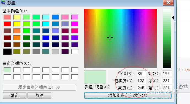Select second empty custom color slot
190x104 pixels.
click(17, 70)
